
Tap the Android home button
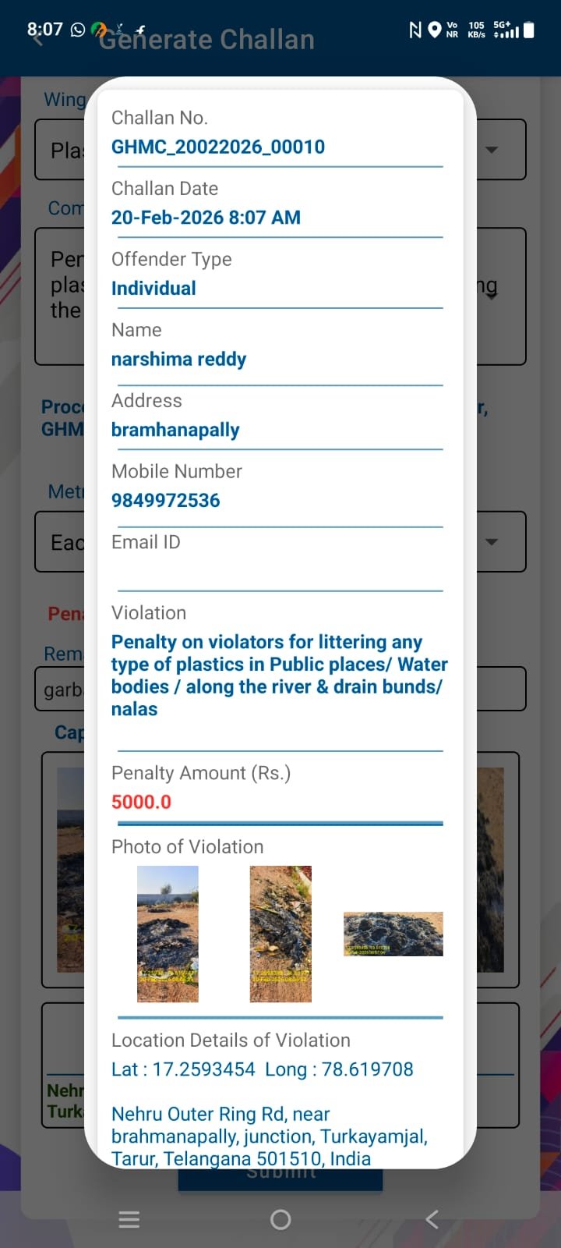click(x=280, y=1219)
